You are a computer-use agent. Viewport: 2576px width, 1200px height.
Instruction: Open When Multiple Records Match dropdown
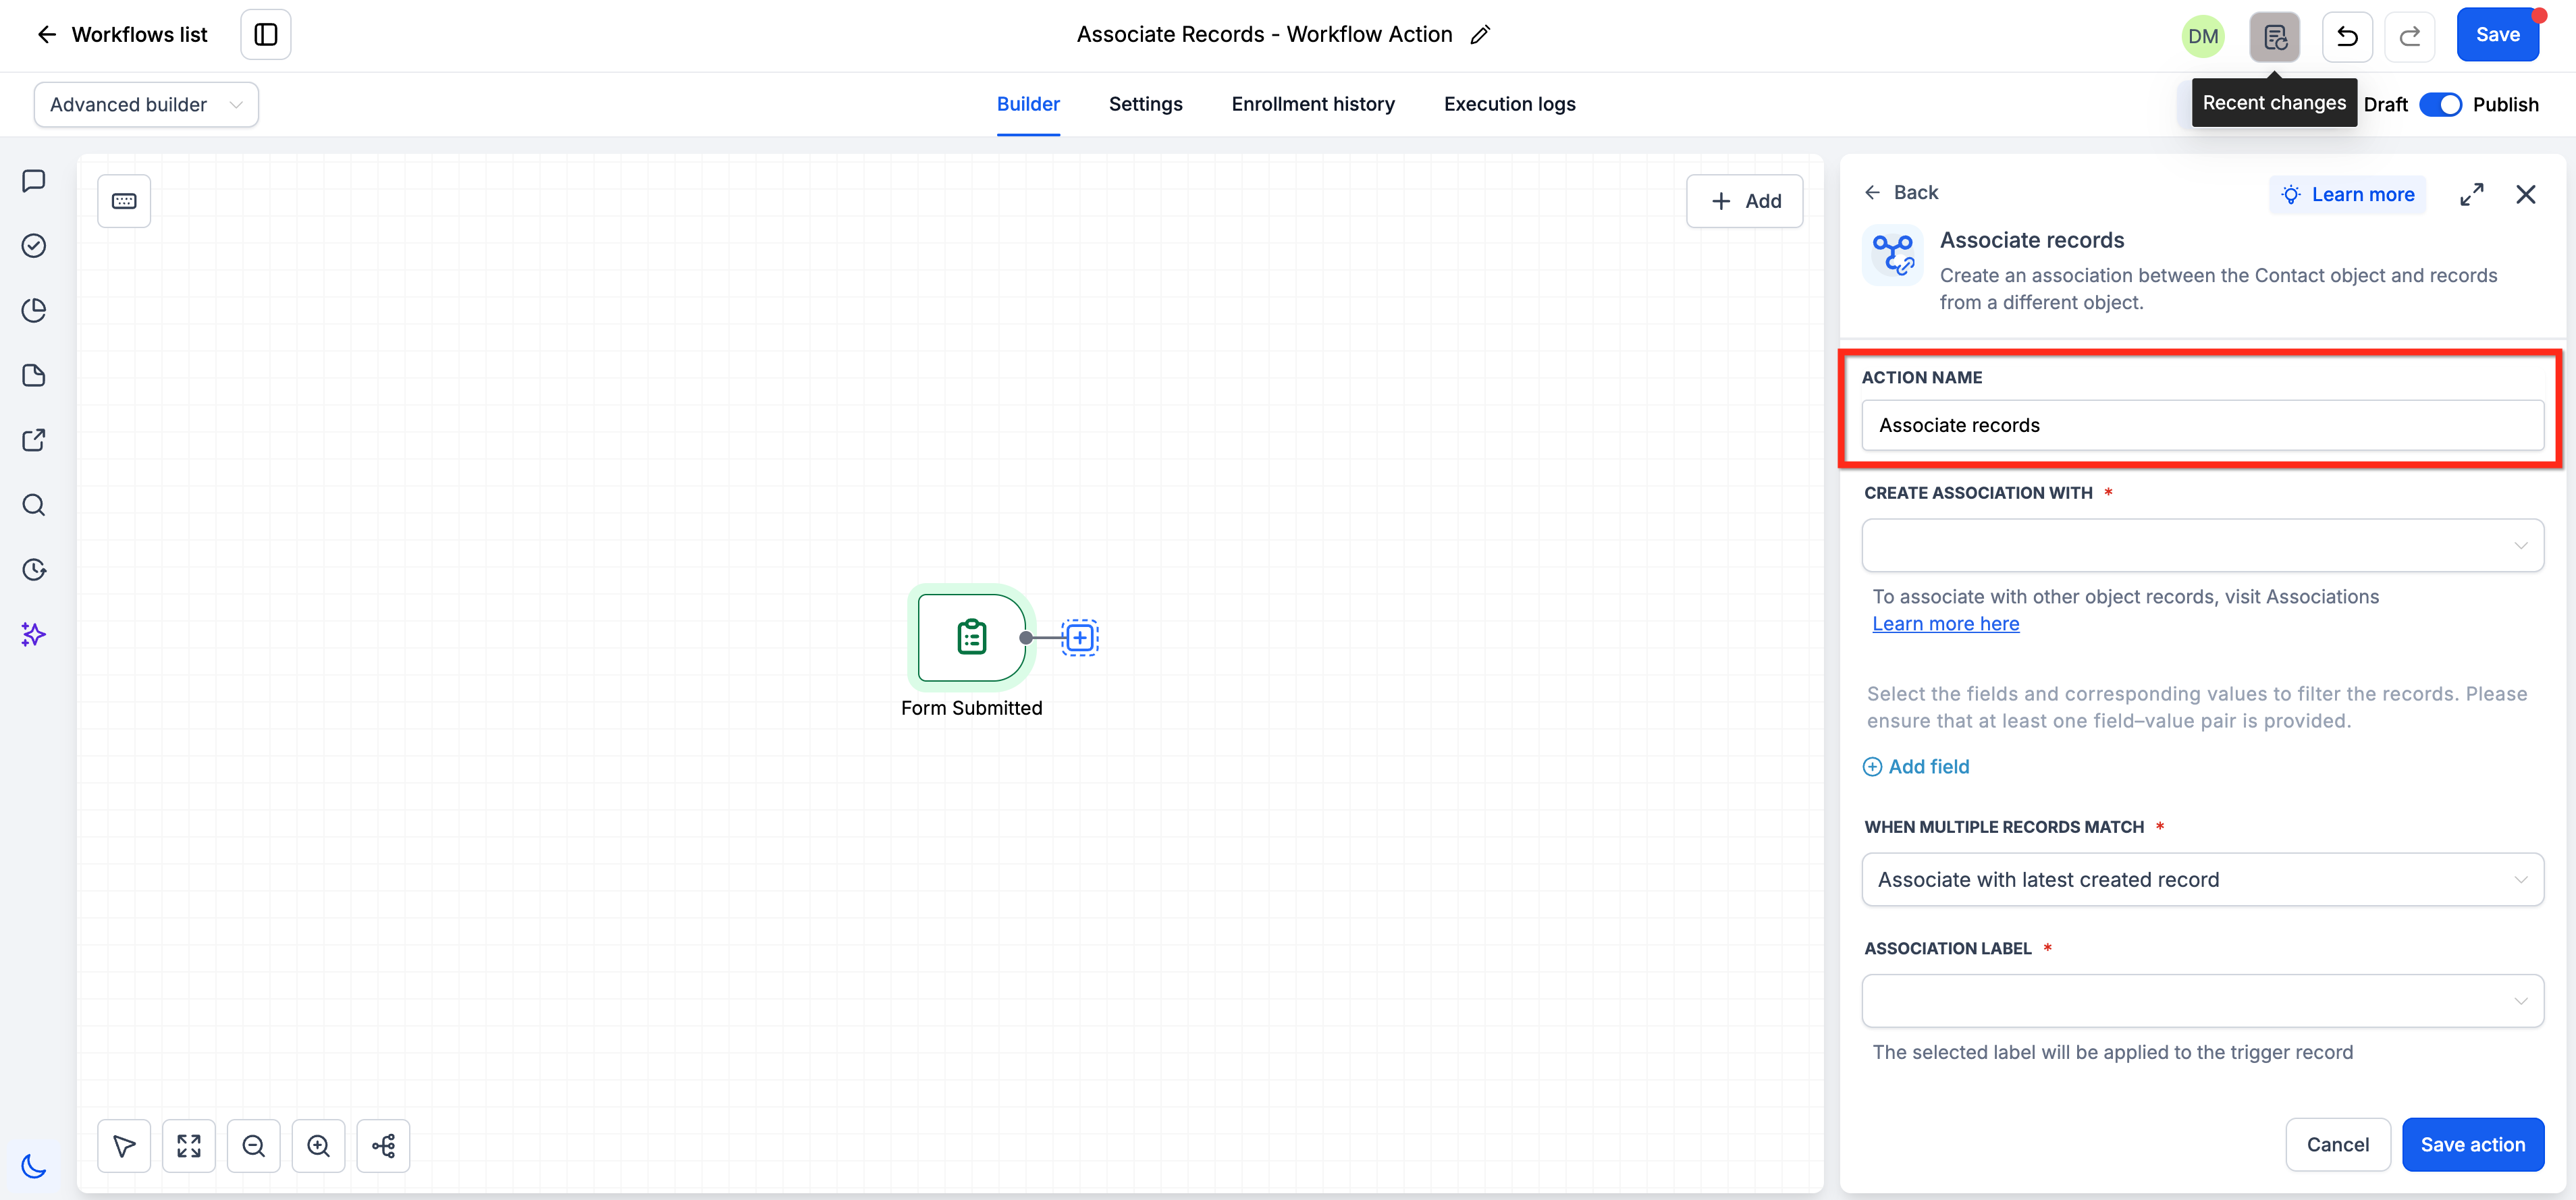(x=2203, y=880)
